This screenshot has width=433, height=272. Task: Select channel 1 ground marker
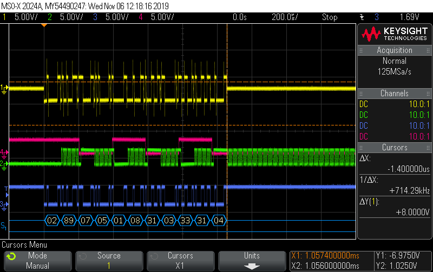[x=4, y=89]
